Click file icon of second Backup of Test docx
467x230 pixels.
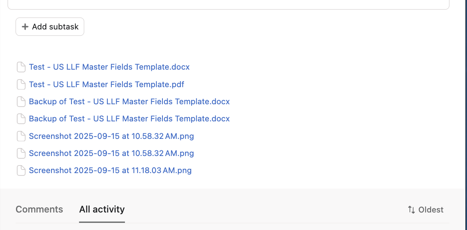click(x=21, y=119)
